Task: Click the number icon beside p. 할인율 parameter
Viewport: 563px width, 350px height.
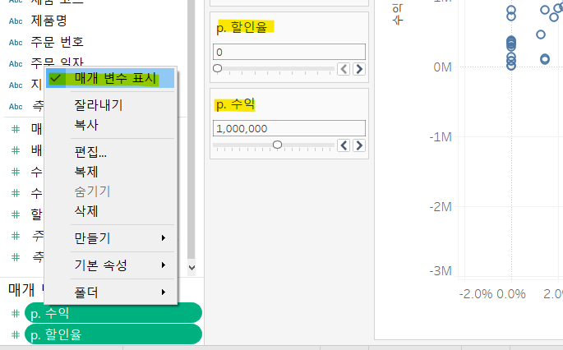Action: pyautogui.click(x=15, y=334)
